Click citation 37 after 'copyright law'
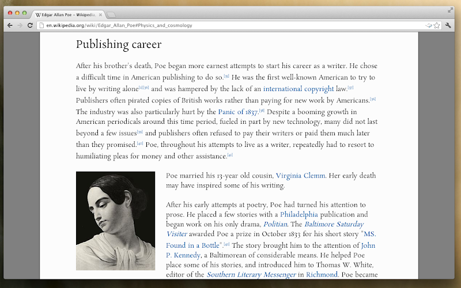Image resolution: width=461 pixels, height=288 pixels. pos(350,88)
